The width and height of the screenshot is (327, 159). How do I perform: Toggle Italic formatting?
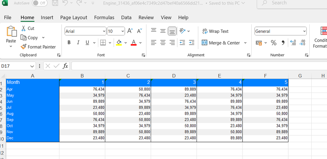[78, 43]
